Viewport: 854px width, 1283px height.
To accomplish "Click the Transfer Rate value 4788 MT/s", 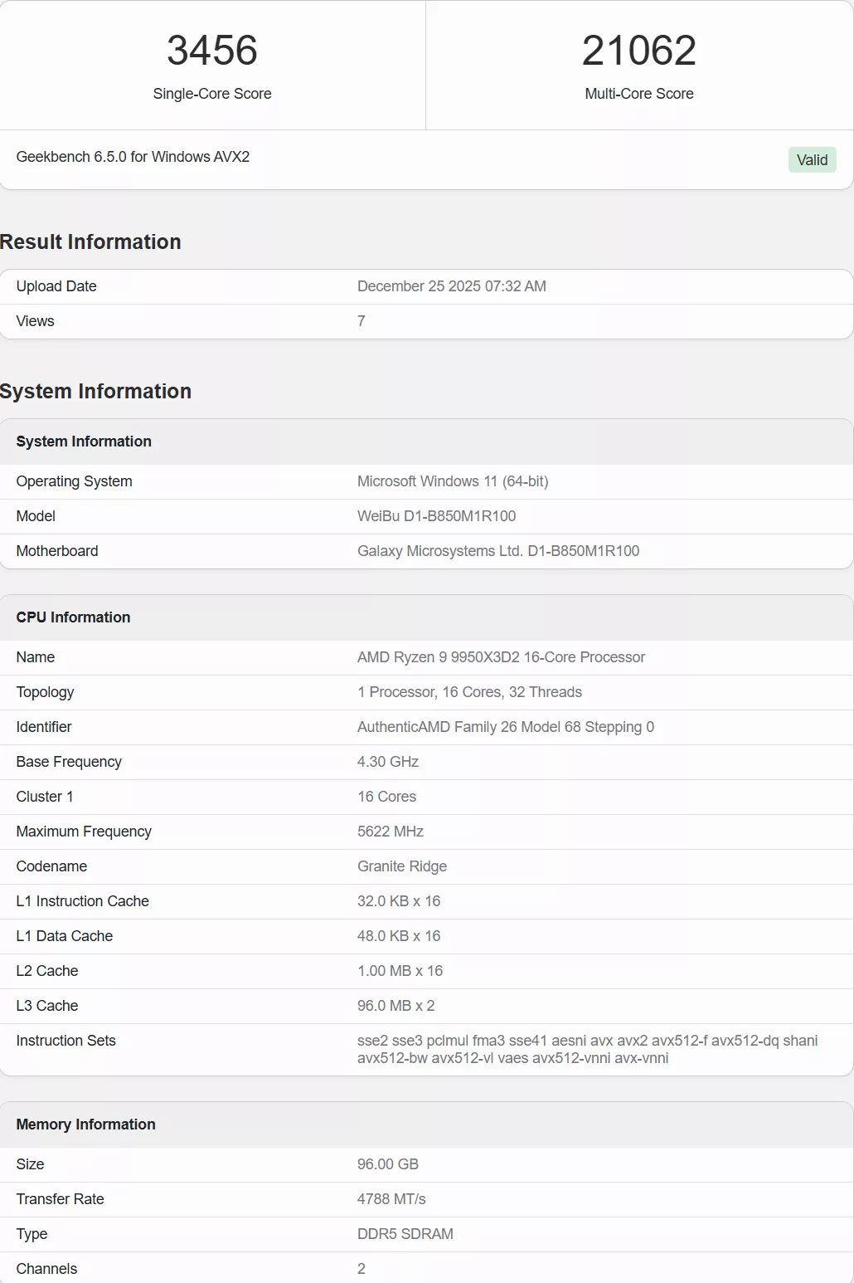I will (393, 1198).
